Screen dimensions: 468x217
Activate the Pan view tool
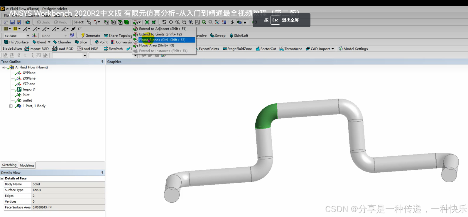(171, 22)
